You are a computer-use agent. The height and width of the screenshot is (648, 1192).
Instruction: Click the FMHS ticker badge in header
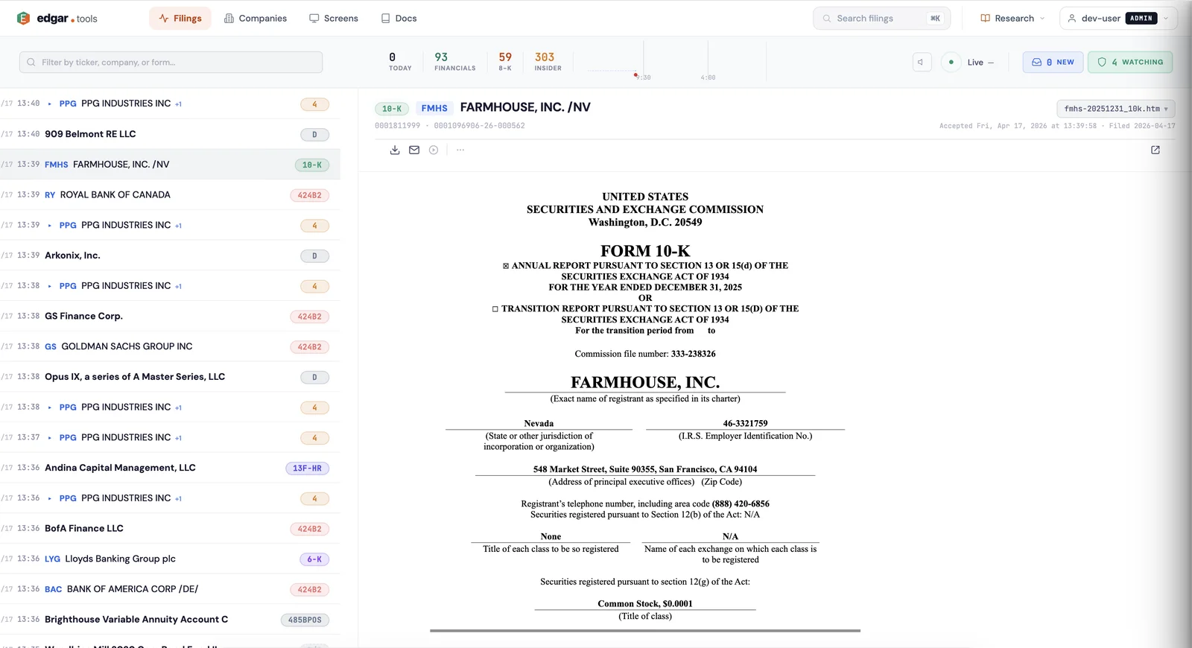tap(434, 108)
